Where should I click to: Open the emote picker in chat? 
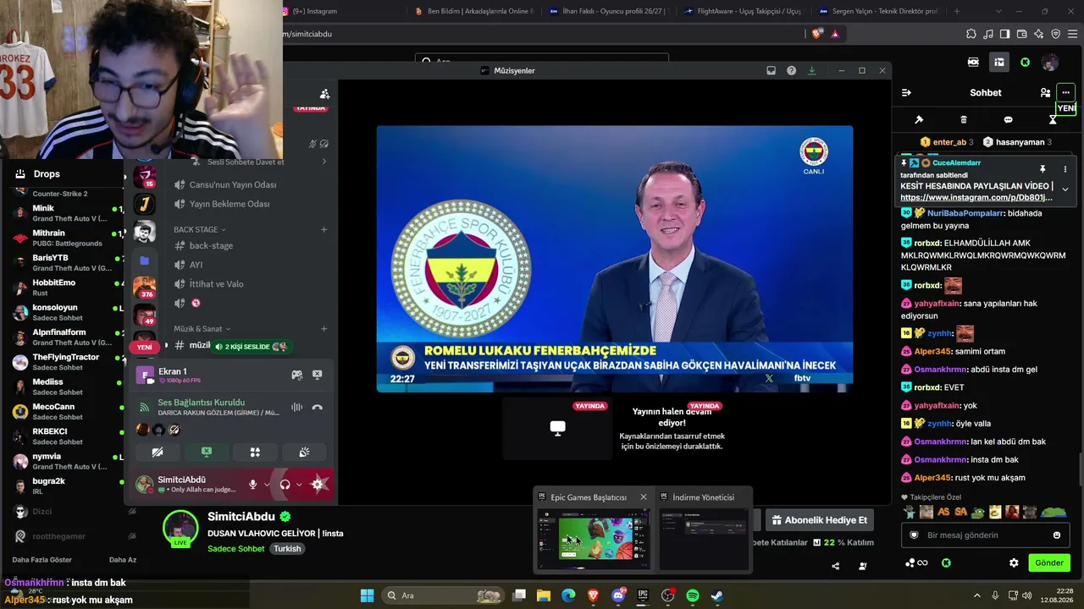click(1056, 535)
